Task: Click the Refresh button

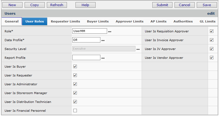Action: pyautogui.click(x=57, y=5)
